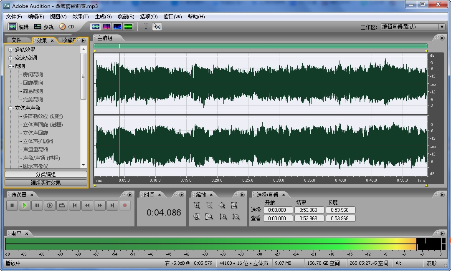Click the red Record button

click(x=124, y=205)
